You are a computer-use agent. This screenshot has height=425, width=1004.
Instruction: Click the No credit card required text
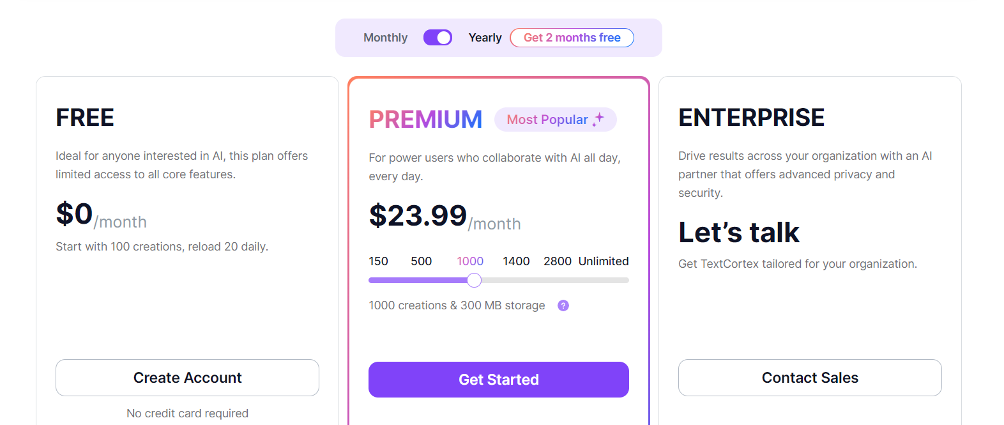(x=187, y=413)
